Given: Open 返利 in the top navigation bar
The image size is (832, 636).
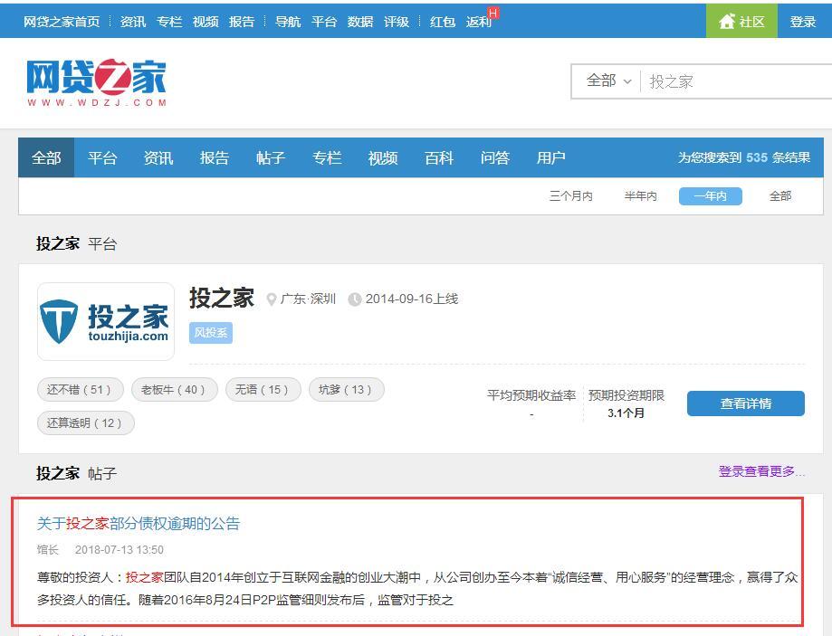Looking at the screenshot, I should (x=479, y=22).
